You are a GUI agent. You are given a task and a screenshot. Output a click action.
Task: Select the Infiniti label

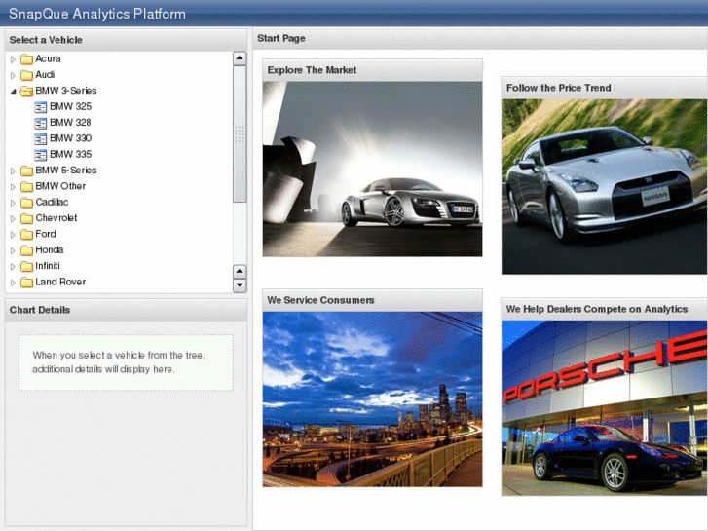[48, 266]
